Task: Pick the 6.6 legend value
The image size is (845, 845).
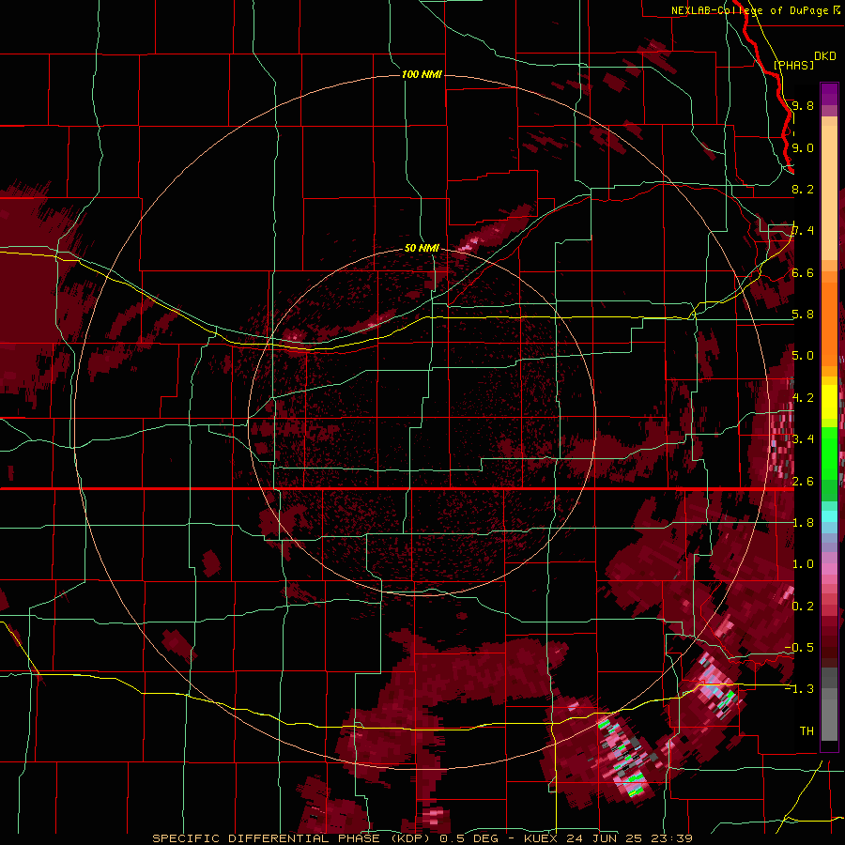Action: click(803, 272)
